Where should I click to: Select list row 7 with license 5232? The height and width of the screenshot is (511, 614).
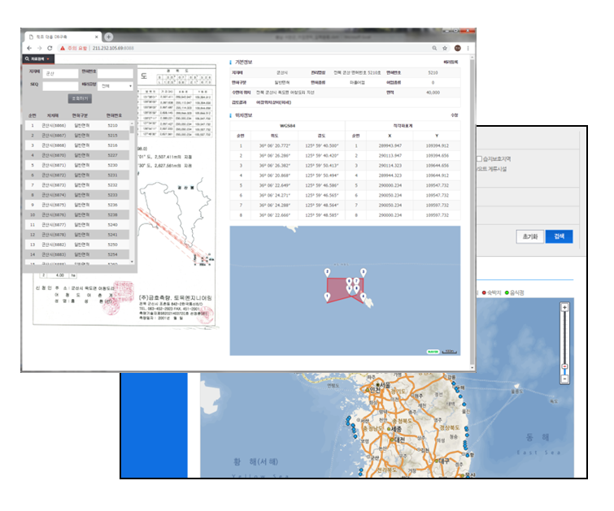click(x=77, y=185)
